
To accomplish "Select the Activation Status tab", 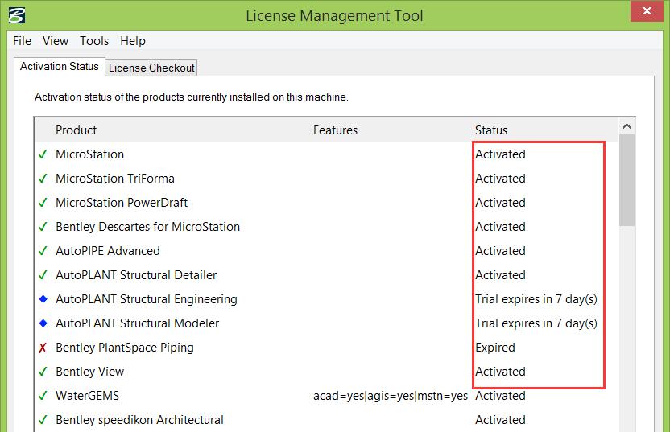I will pyautogui.click(x=60, y=67).
